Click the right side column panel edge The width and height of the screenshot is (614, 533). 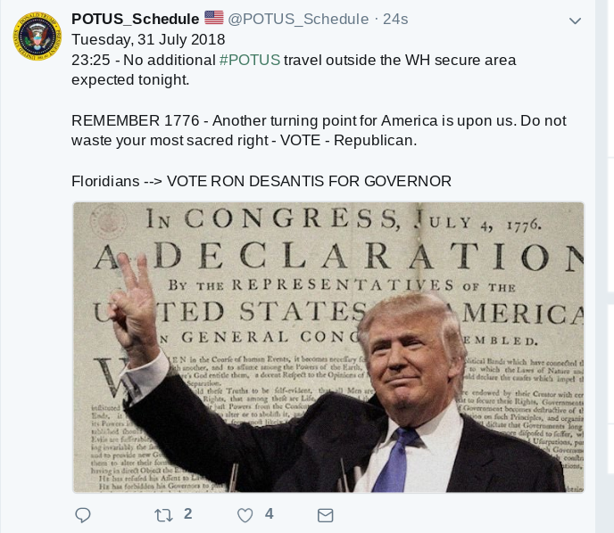tap(604, 266)
